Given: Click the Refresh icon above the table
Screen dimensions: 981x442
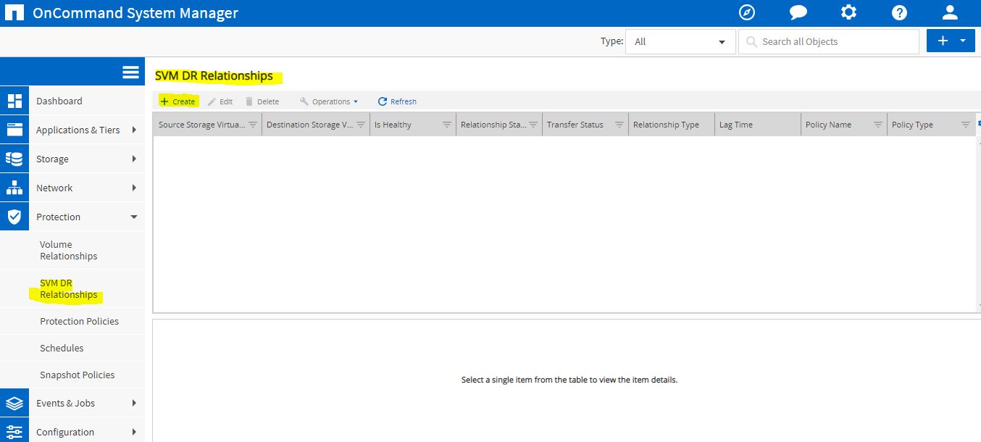Looking at the screenshot, I should coord(396,101).
